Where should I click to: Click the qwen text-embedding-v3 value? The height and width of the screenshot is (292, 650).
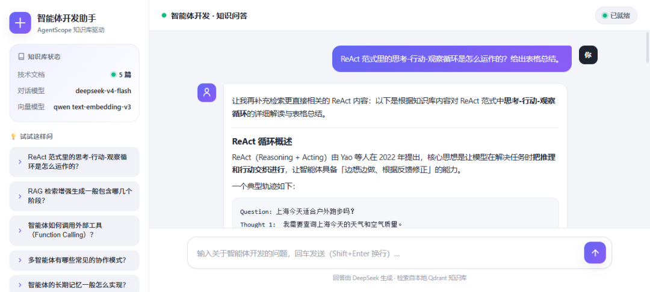(x=93, y=107)
